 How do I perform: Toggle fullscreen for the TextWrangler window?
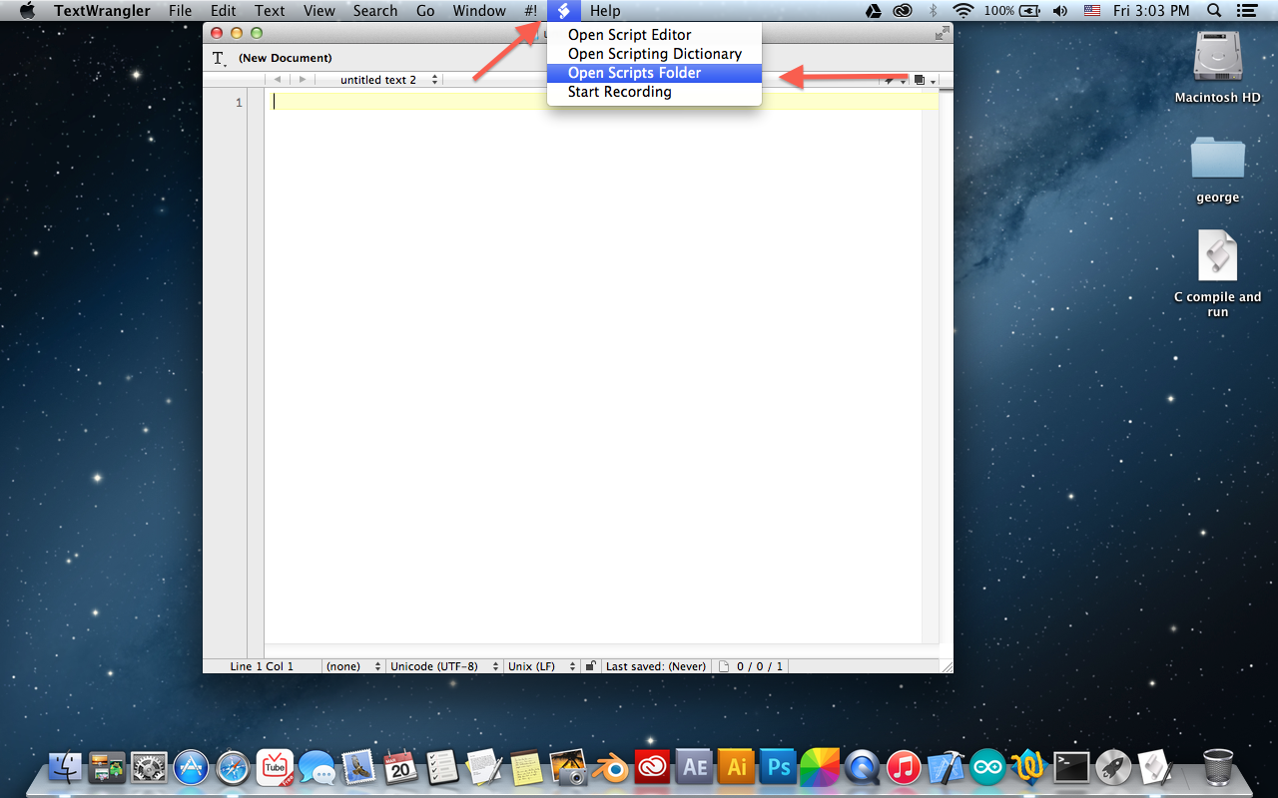(942, 33)
